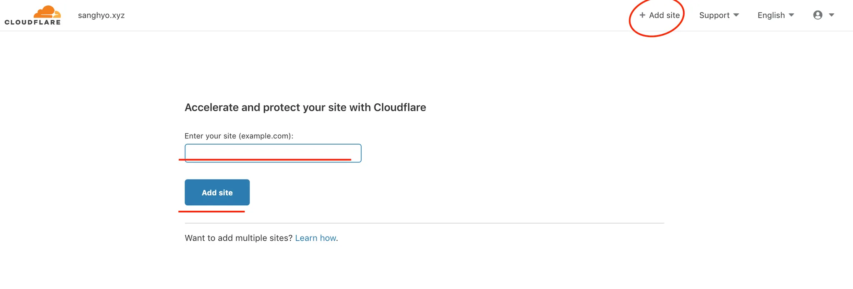Viewport: 853px width, 289px height.
Task: Expand the Support dropdown arrow
Action: coord(736,15)
